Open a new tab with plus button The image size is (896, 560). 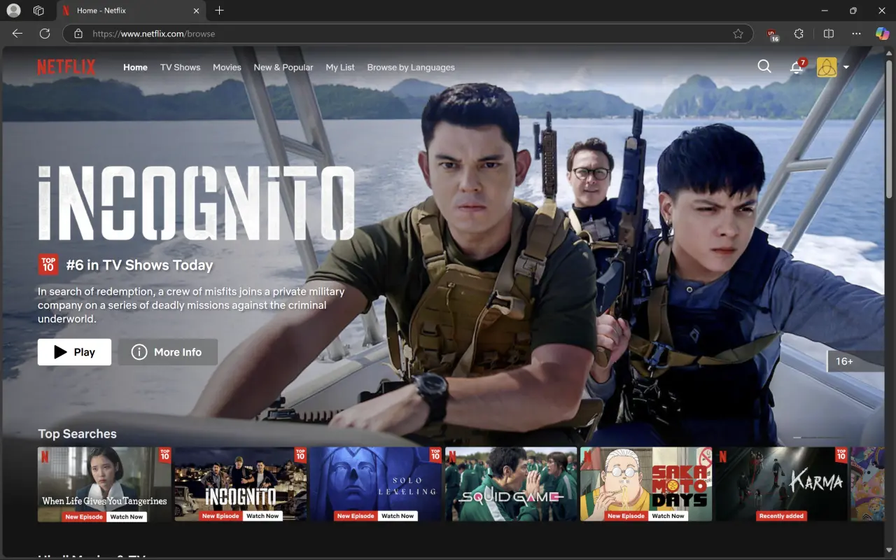click(x=219, y=10)
